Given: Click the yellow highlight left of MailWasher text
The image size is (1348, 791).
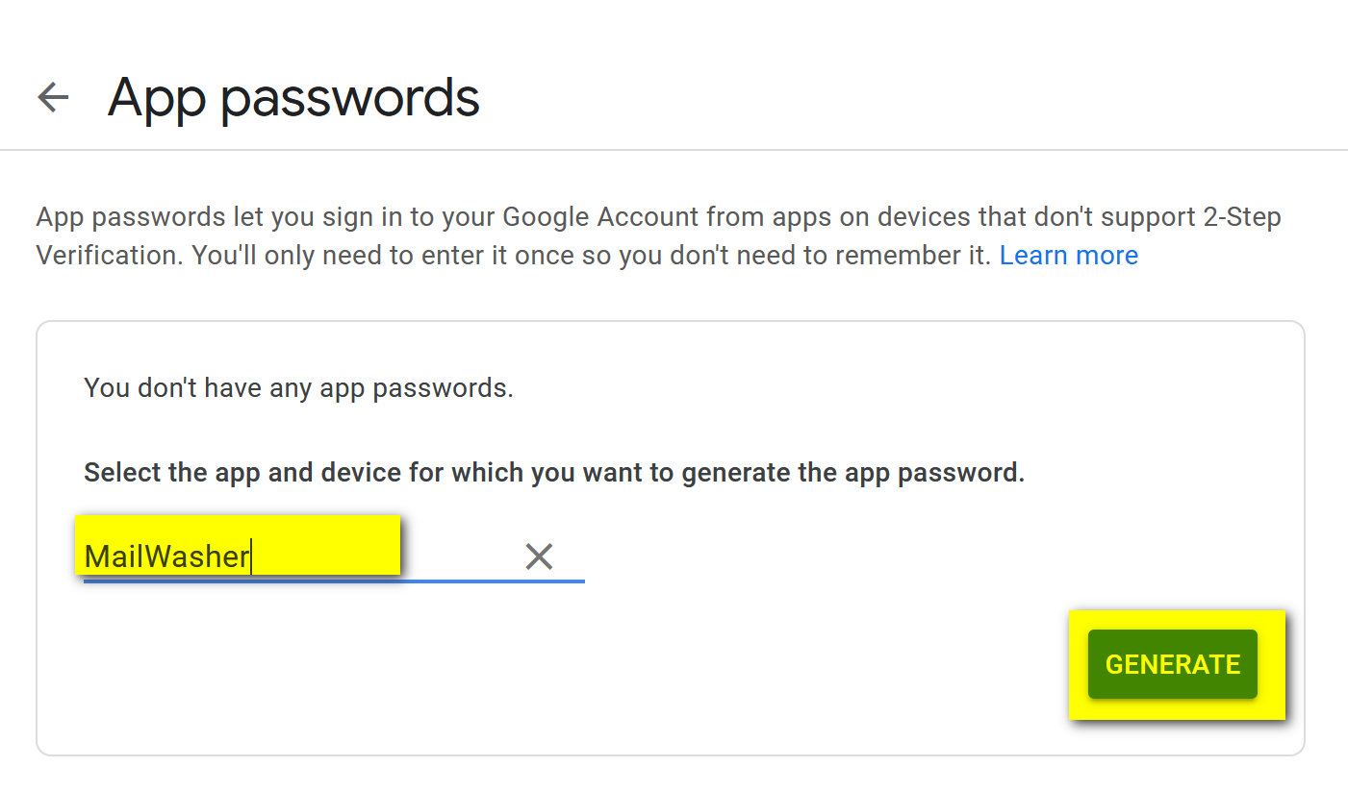Looking at the screenshot, I should coord(80,545).
